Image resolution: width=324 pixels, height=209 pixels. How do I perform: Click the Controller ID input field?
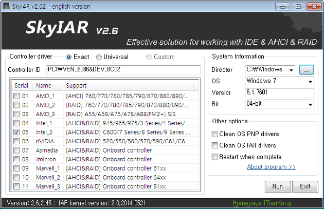point(123,70)
